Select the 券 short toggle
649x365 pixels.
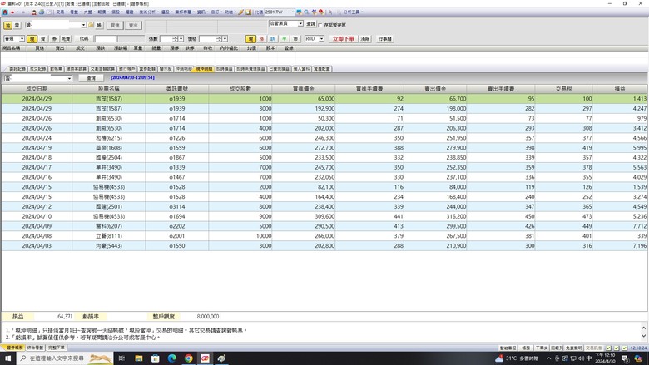pyautogui.click(x=54, y=39)
